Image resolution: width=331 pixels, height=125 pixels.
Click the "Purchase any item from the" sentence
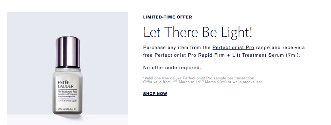click(x=177, y=48)
